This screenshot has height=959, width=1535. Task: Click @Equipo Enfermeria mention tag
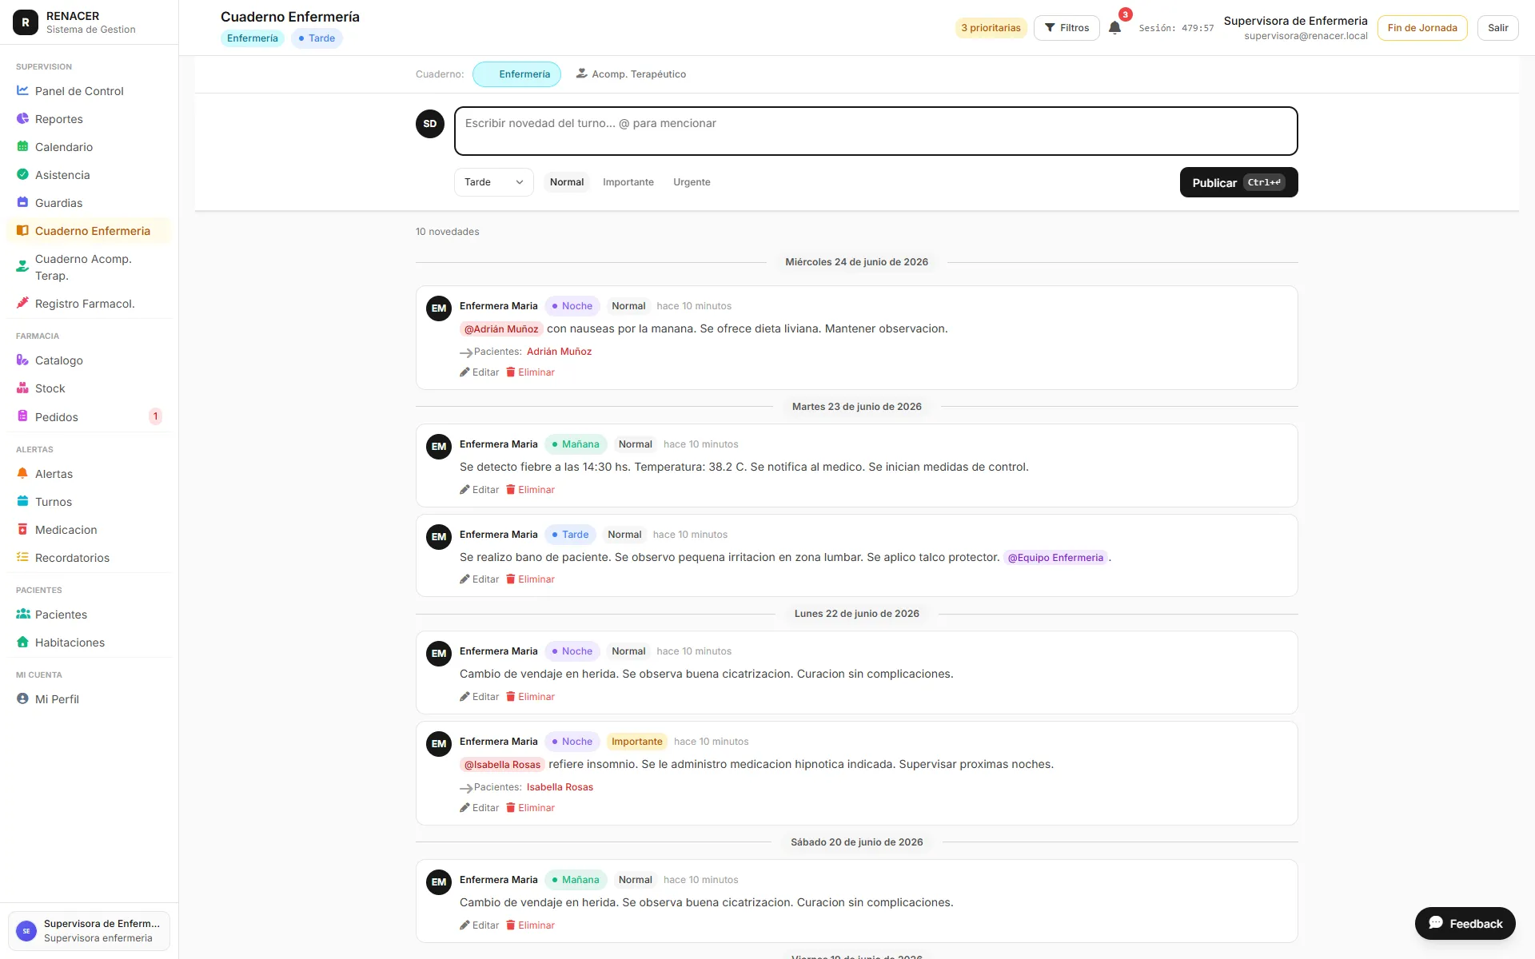coord(1055,558)
